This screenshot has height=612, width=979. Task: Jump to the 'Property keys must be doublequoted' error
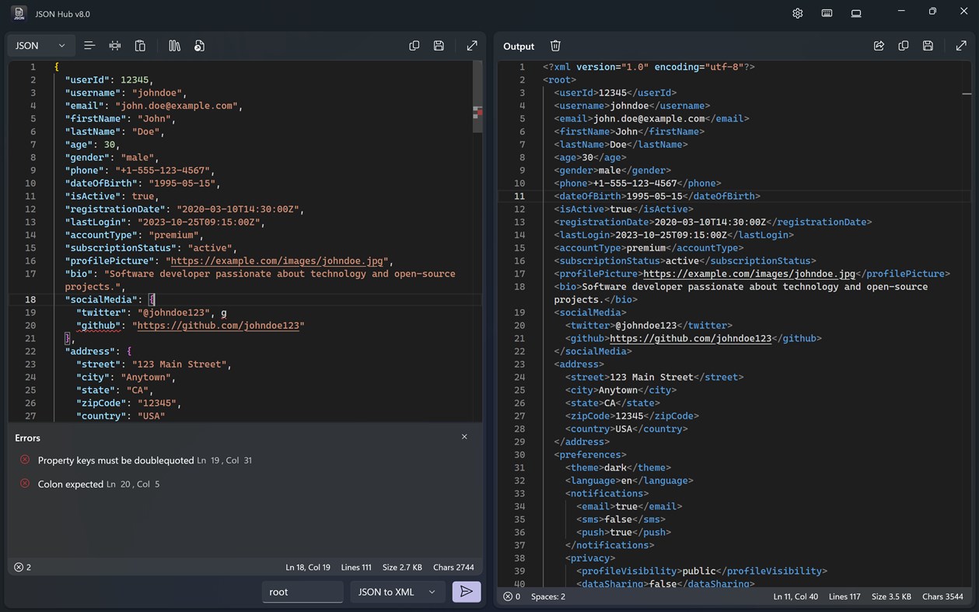(x=145, y=460)
